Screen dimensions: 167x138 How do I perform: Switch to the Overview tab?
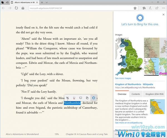point(122,94)
